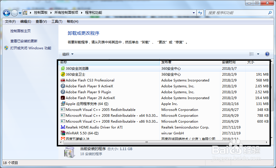
Task: Open the 编辑(E) menu
Action: [26, 21]
